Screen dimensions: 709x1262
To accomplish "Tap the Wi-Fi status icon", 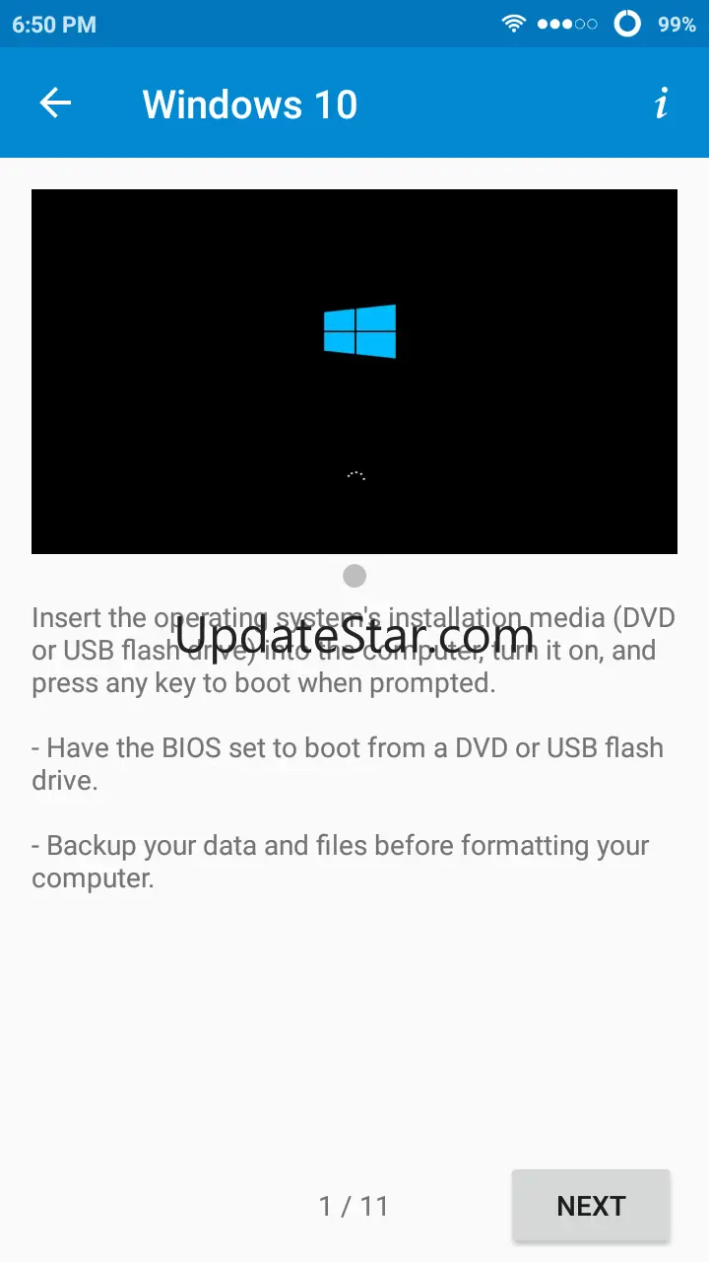I will [513, 24].
